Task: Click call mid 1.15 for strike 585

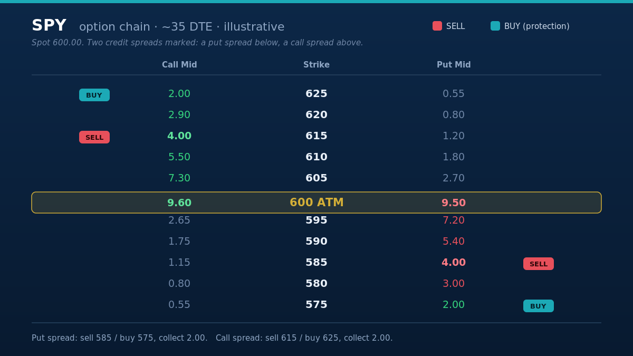Action: coord(179,263)
